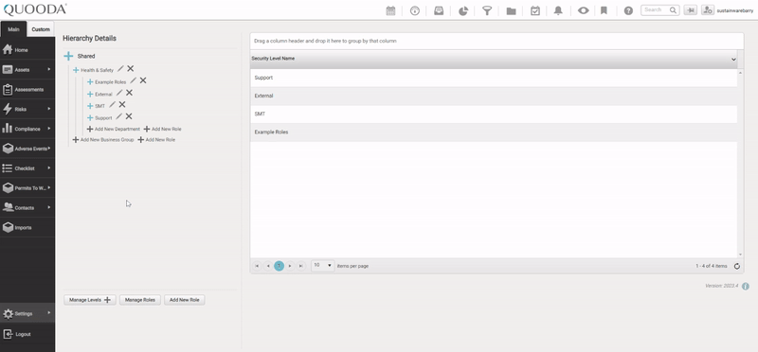Viewport: 758px width, 352px height.
Task: Expand the Example Roles tree node
Action: pyautogui.click(x=90, y=82)
